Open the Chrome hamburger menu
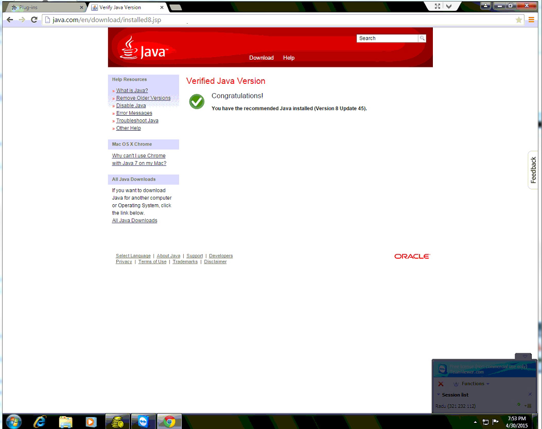 click(531, 20)
